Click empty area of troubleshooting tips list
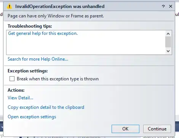 click(x=86, y=45)
